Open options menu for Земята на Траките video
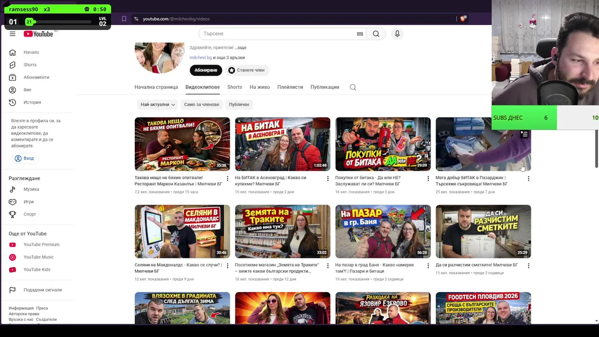Viewport: 599px width, 337px height. 328,265
